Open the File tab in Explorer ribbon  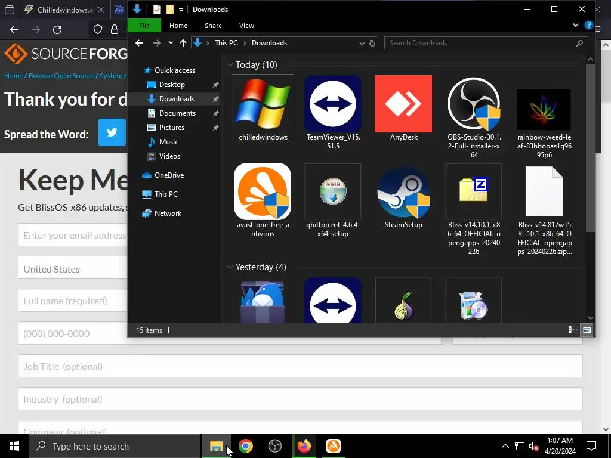(x=144, y=26)
